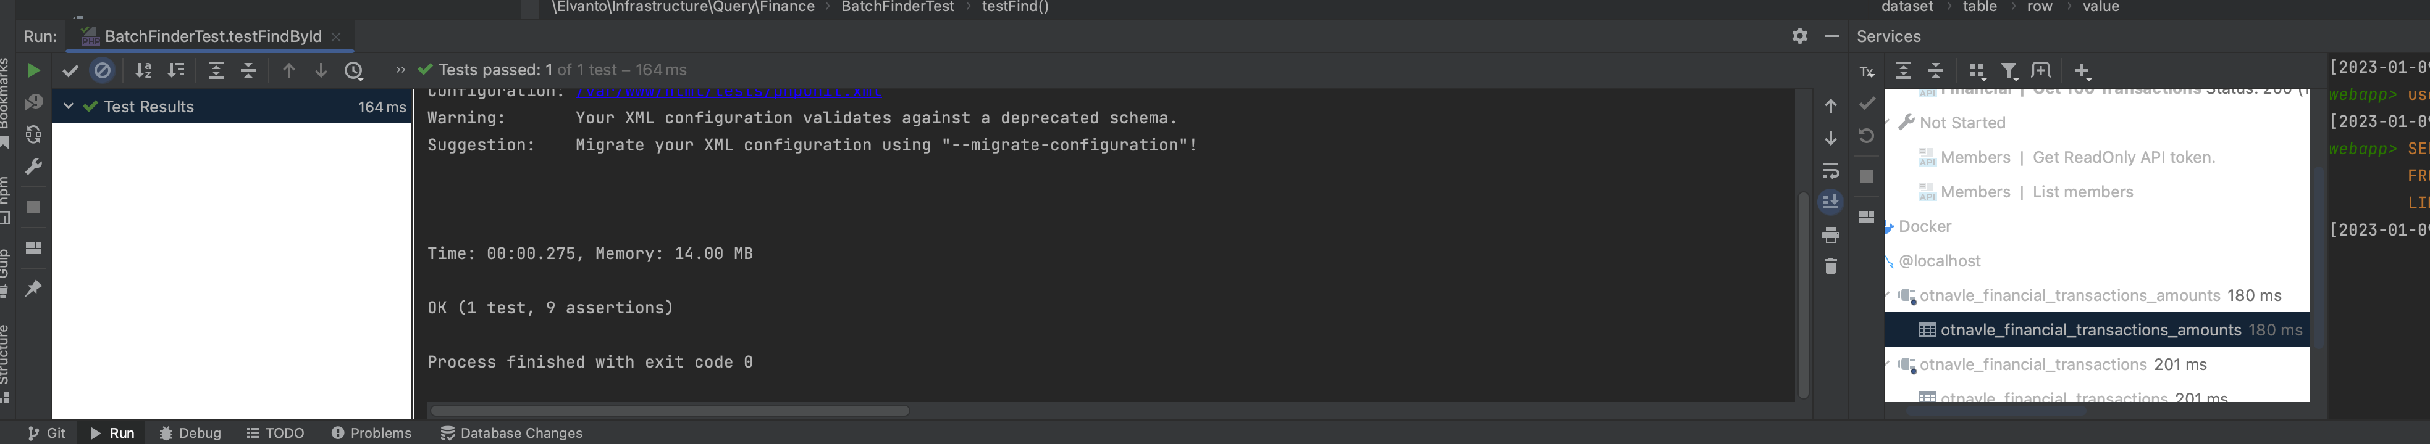This screenshot has height=444, width=2430.
Task: Stop the running process
Action: click(33, 207)
